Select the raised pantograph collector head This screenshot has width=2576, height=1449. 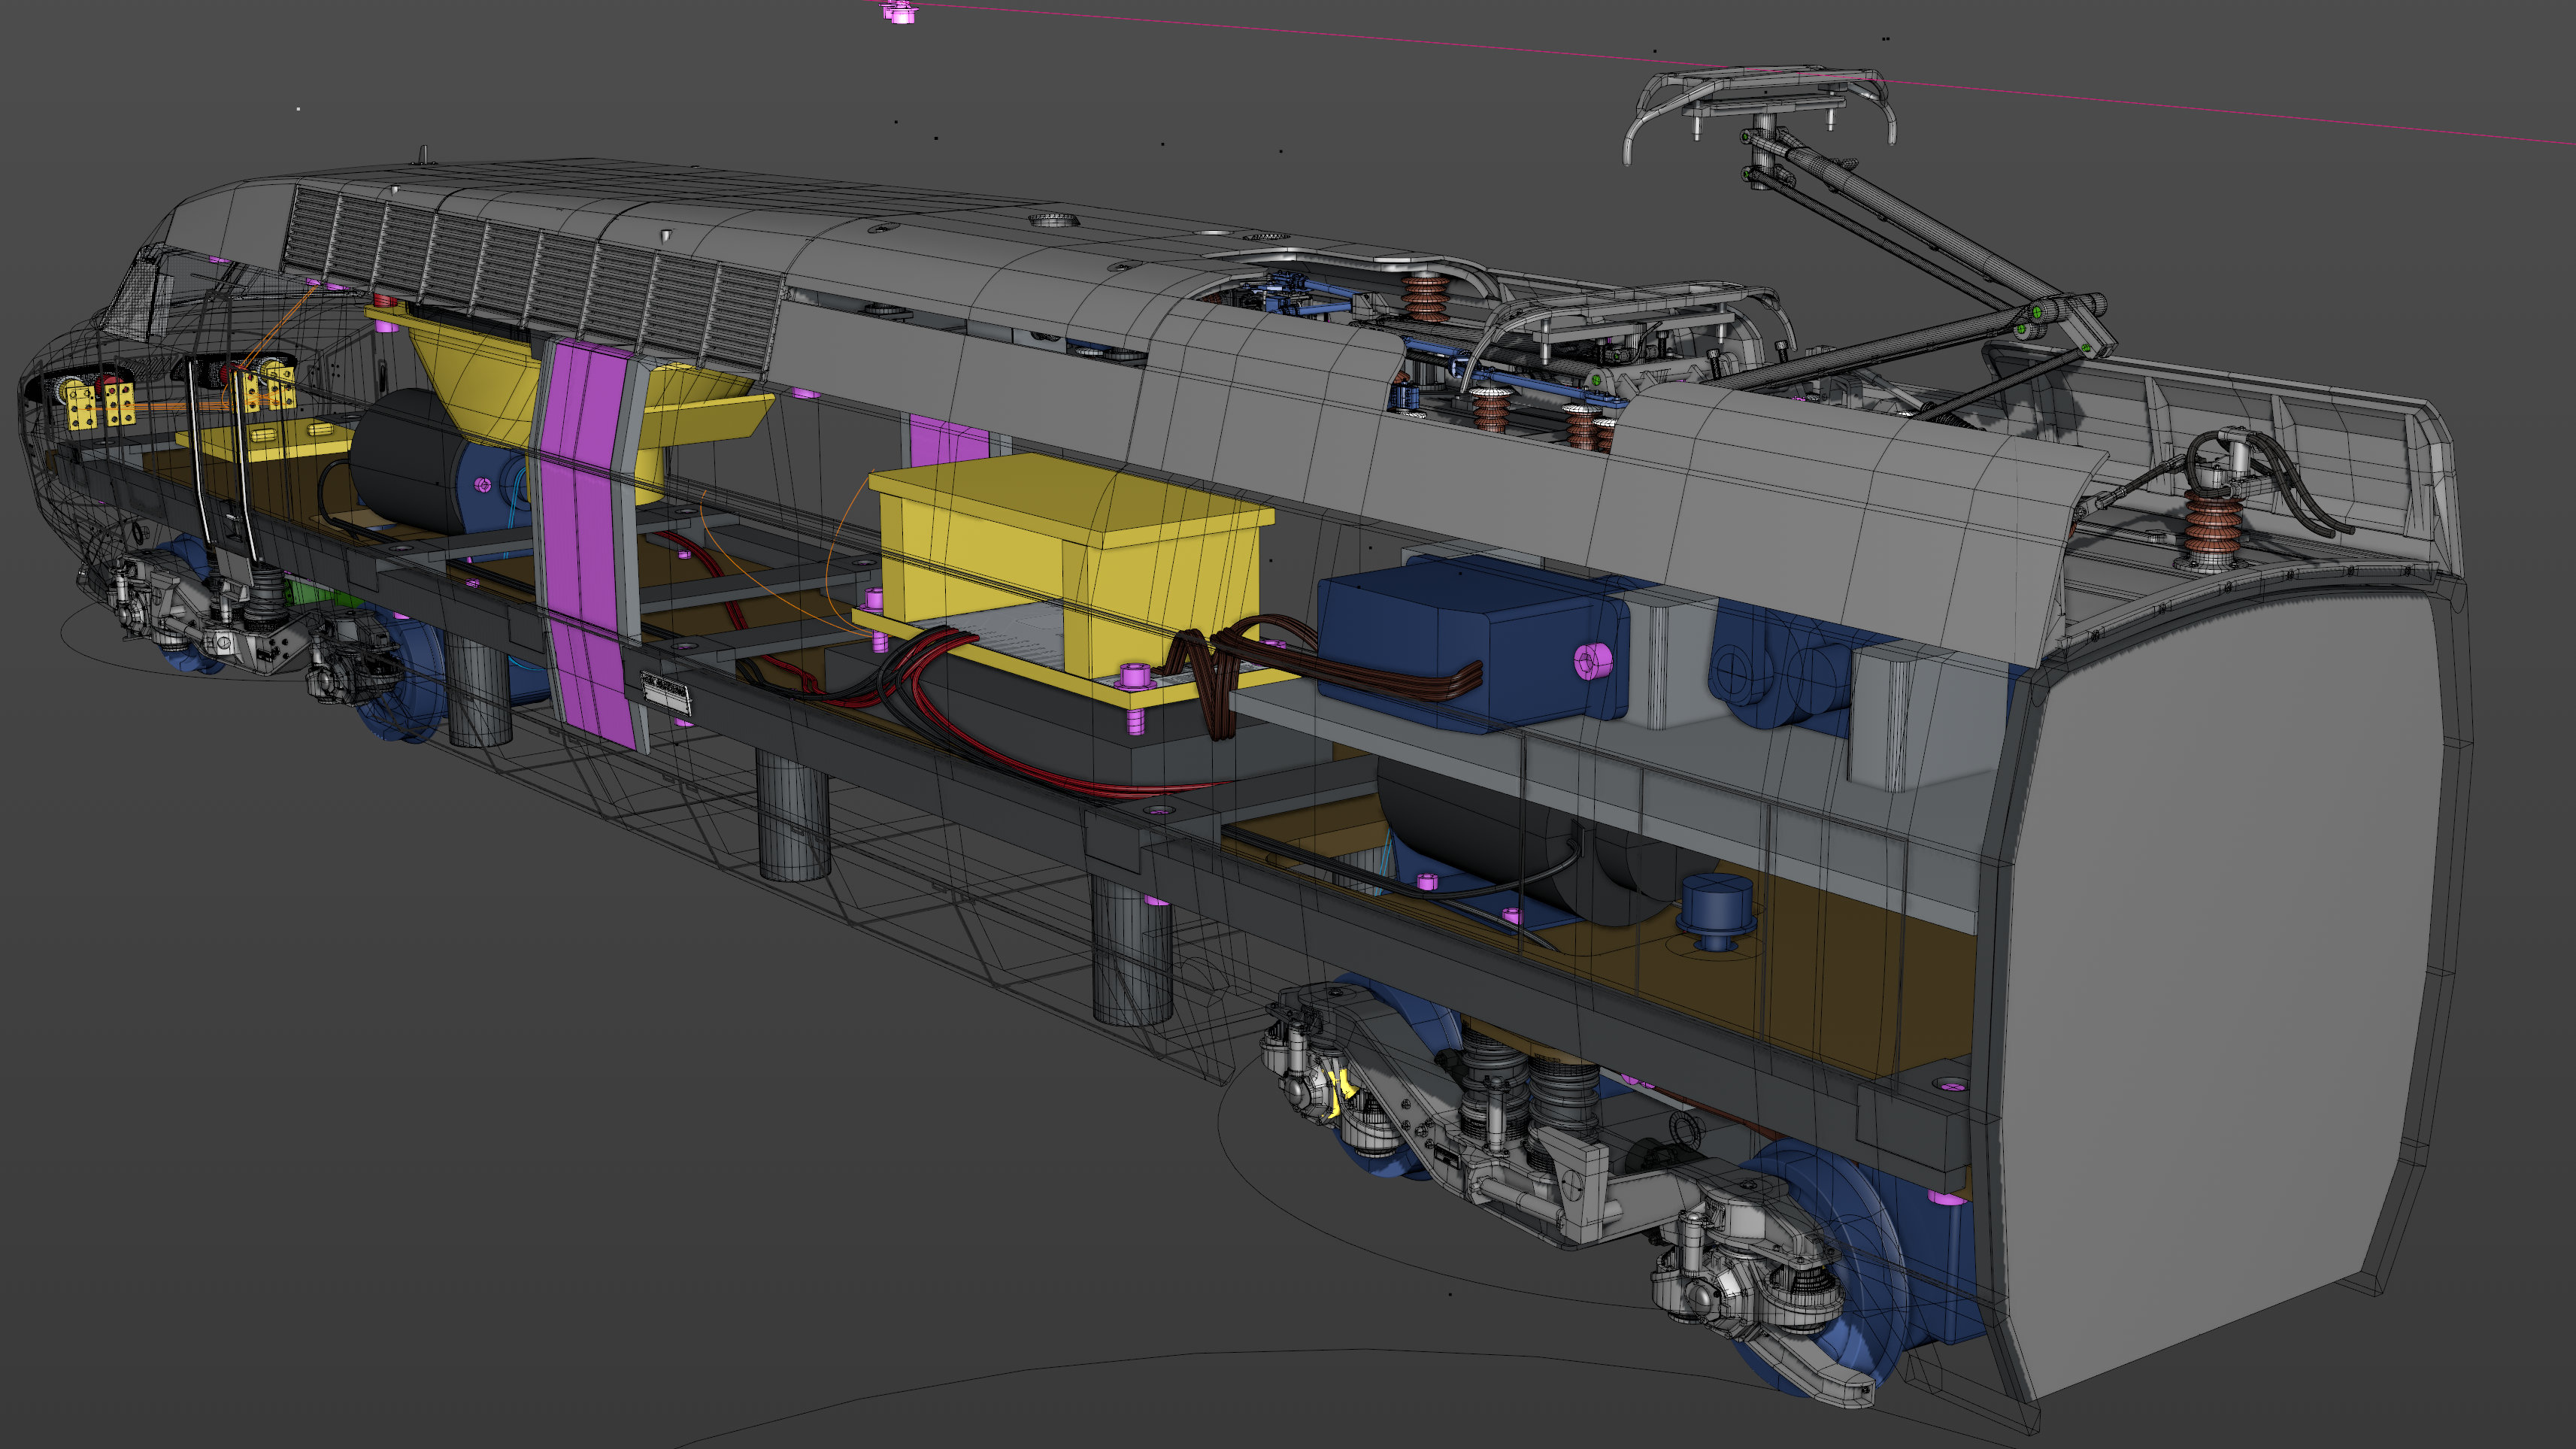pos(1760,97)
